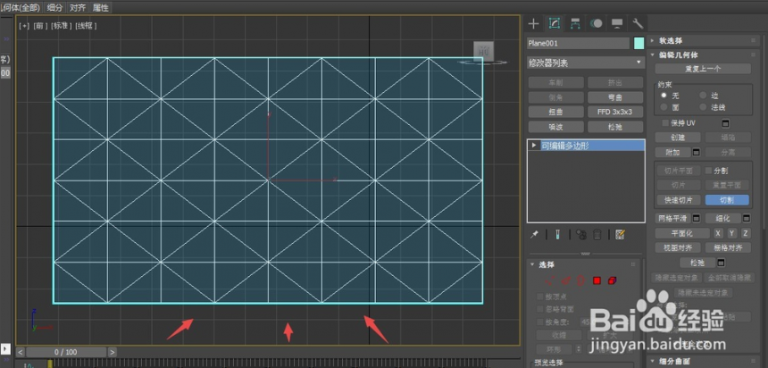
Task: Open the Display panel tab
Action: 617,23
